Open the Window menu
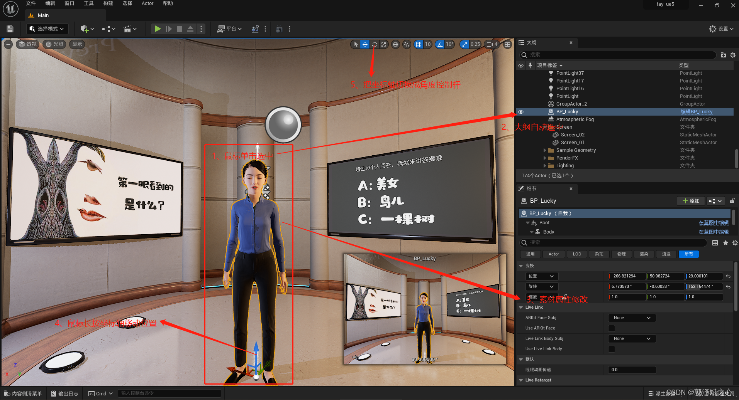The image size is (739, 400). tap(69, 3)
